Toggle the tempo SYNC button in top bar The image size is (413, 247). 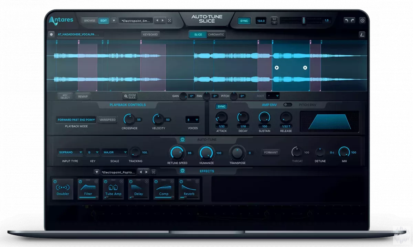point(244,21)
